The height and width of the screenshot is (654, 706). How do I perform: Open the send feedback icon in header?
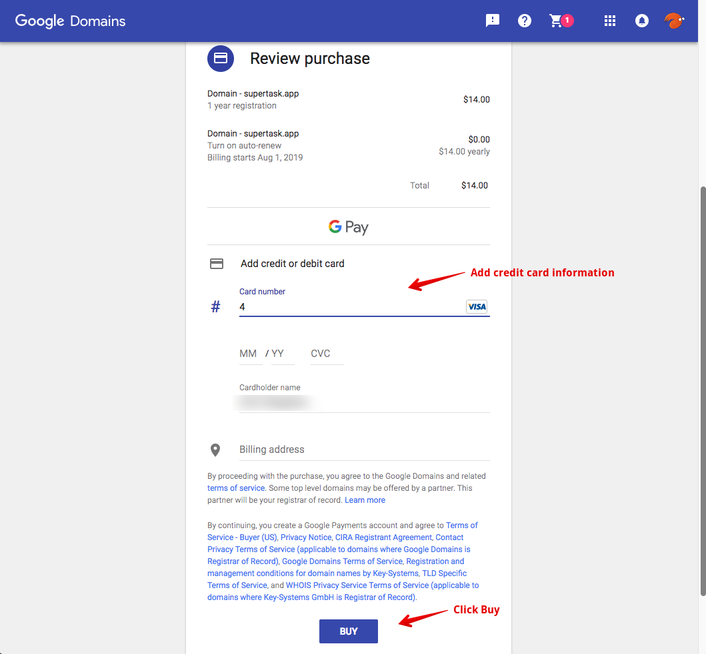493,21
